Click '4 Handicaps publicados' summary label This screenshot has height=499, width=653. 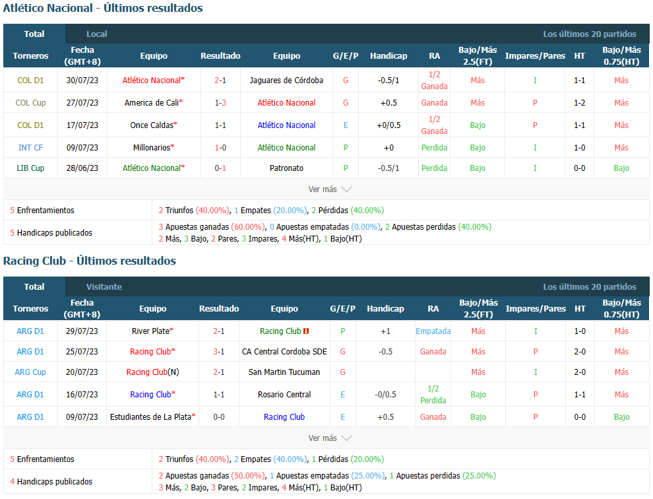point(51,482)
